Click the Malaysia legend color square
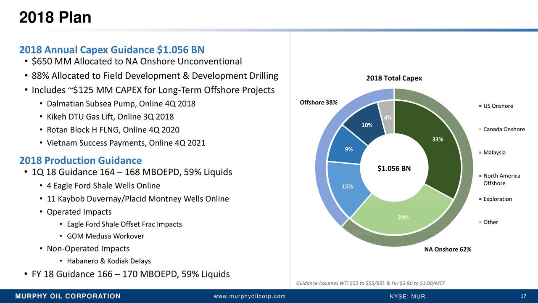The height and width of the screenshot is (303, 538). tap(480, 152)
